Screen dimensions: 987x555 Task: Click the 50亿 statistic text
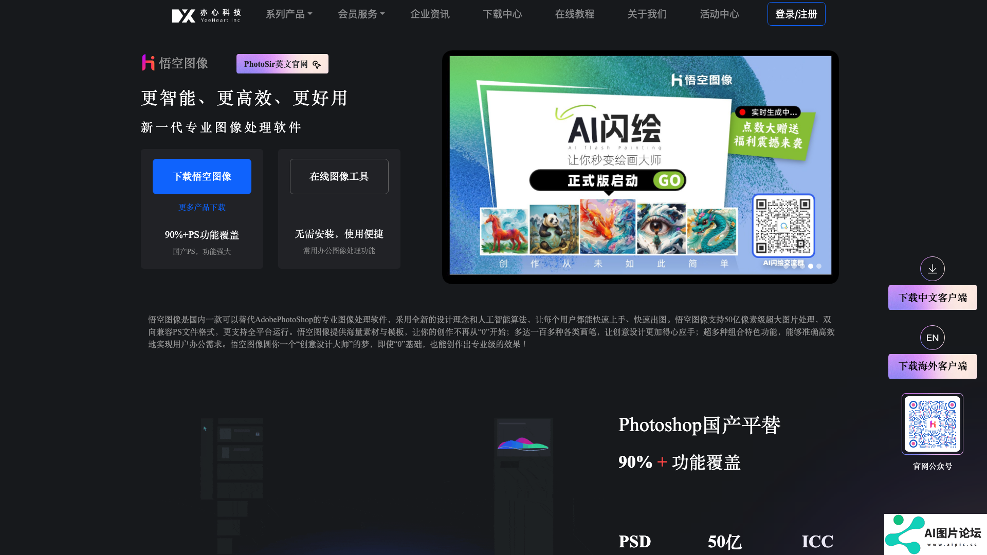click(725, 542)
